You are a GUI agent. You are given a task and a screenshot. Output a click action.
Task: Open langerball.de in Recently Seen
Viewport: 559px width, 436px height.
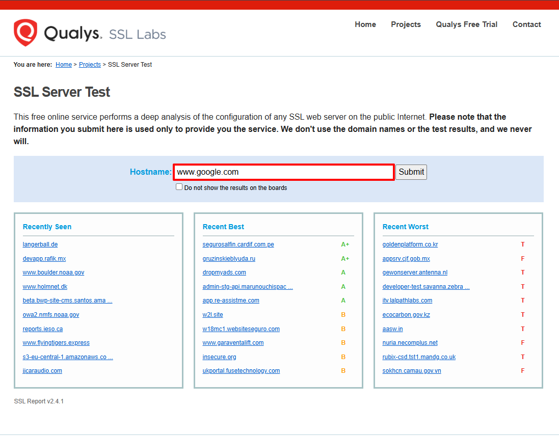tap(40, 244)
